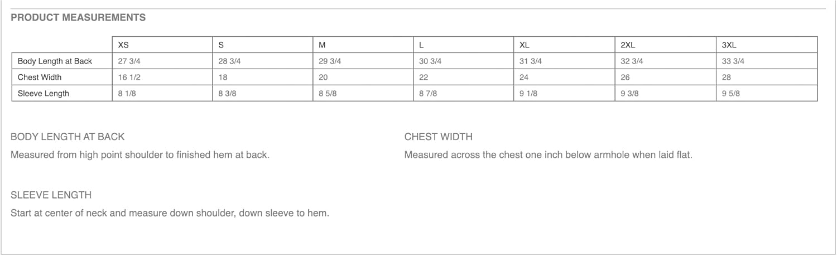Click the 3XL size column header
The image size is (837, 256).
click(729, 45)
